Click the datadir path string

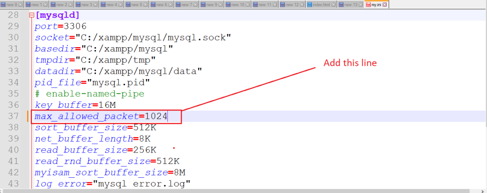(142, 71)
